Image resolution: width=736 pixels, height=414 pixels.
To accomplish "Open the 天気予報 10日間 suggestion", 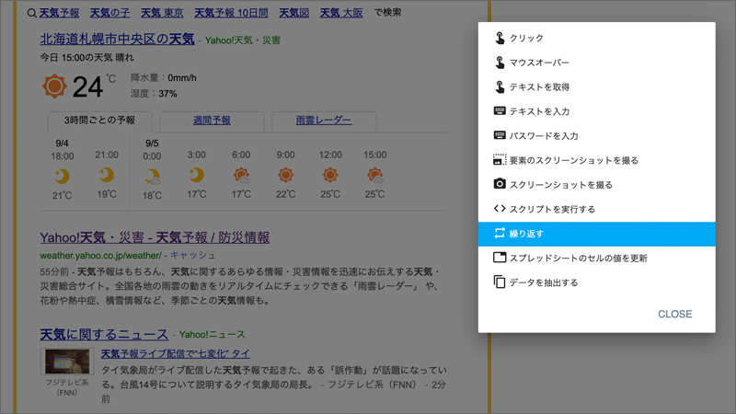I will point(231,13).
